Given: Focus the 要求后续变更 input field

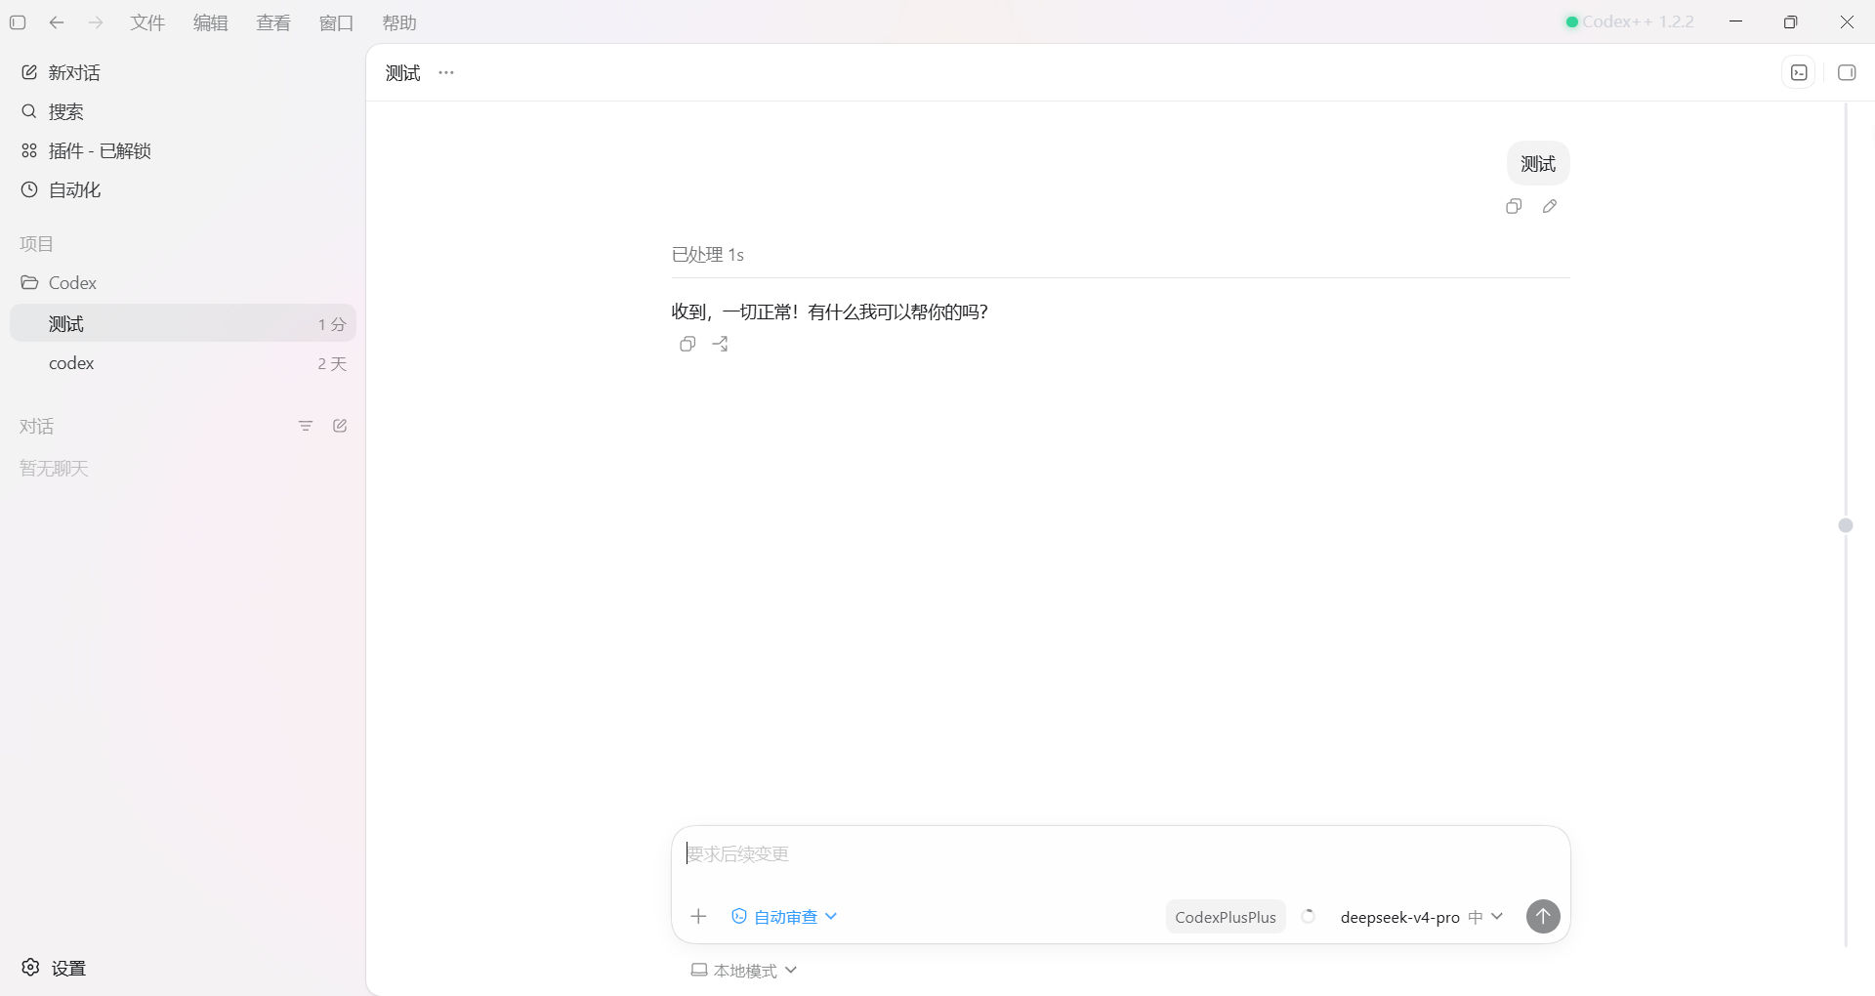Looking at the screenshot, I should 1120,854.
